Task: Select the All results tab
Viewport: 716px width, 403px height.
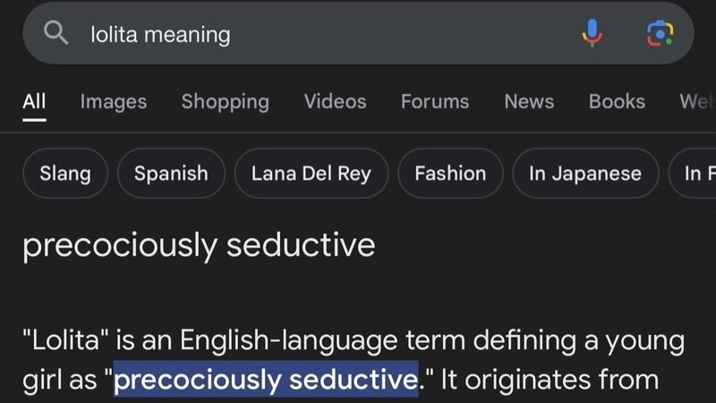Action: coord(34,101)
